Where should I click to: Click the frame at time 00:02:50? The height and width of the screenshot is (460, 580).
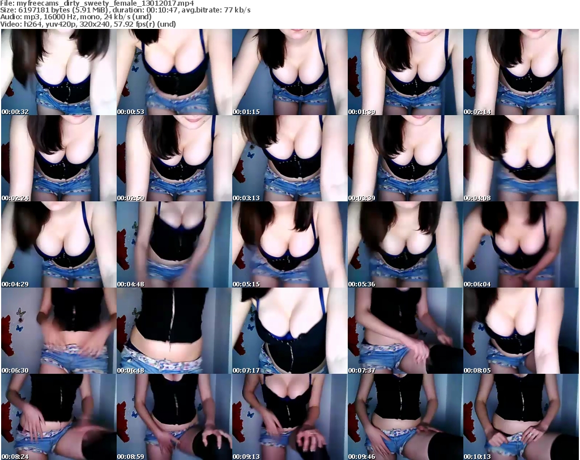(174, 158)
